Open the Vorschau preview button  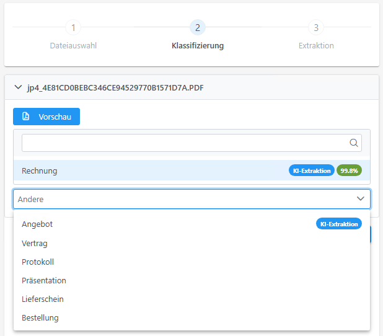46,117
